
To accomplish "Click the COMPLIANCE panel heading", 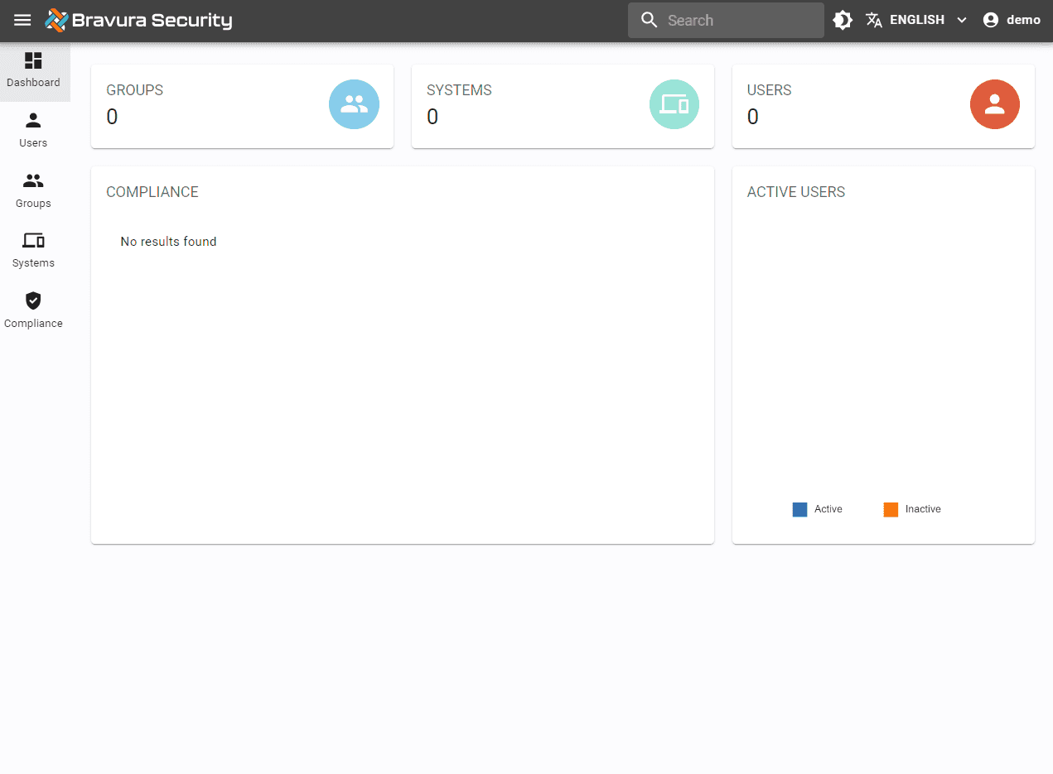I will click(x=152, y=192).
